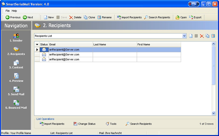
Task: Export recipients using toolbar Export
Action: (x=195, y=17)
